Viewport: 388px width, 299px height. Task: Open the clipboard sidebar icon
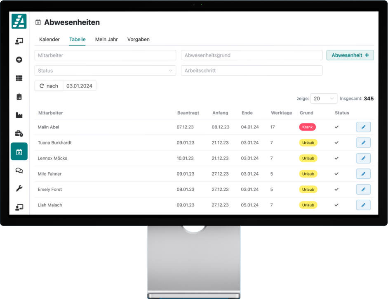coord(19,97)
